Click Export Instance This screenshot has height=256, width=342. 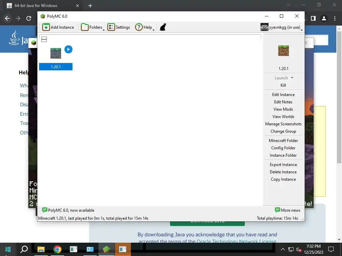283,165
